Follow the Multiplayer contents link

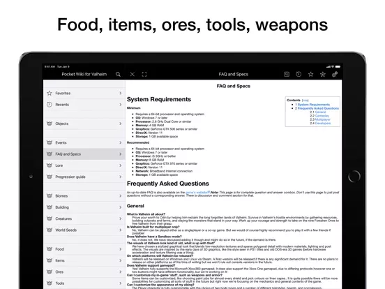[323, 119]
